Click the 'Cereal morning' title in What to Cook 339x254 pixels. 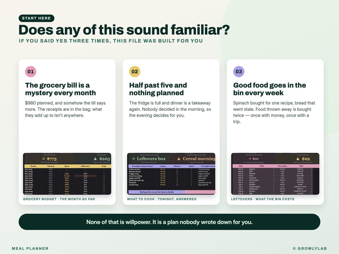click(199, 159)
